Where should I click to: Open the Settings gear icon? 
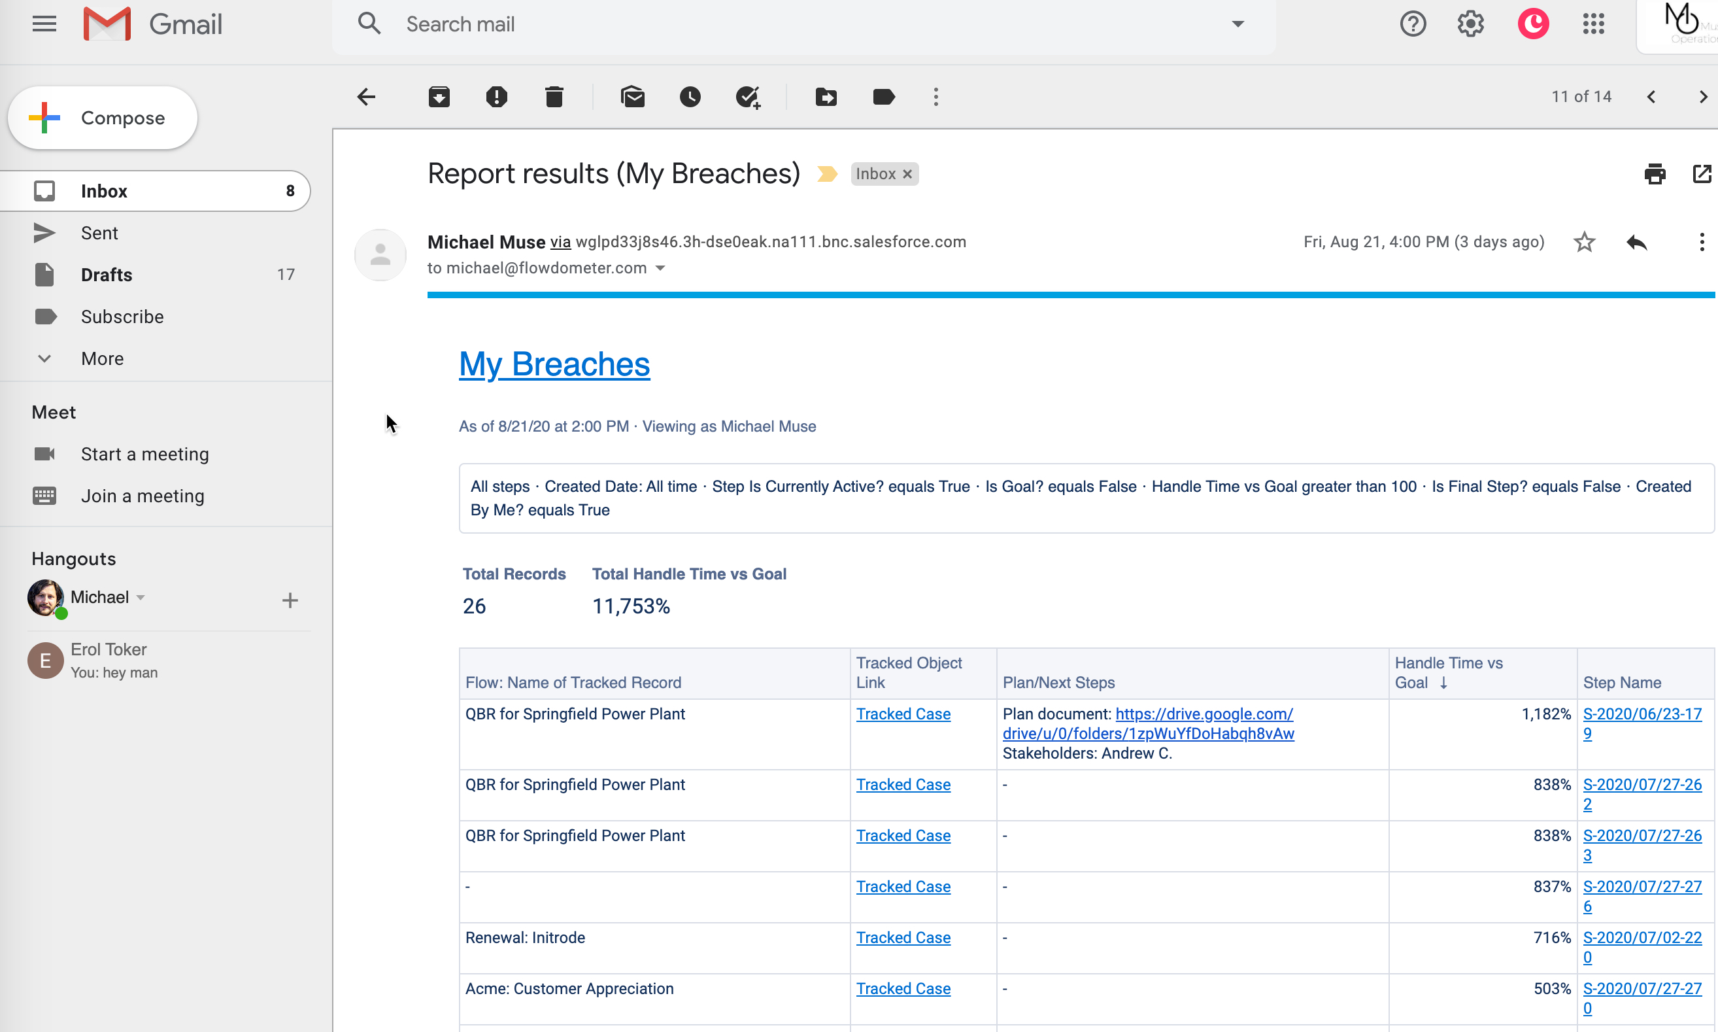[x=1471, y=24]
